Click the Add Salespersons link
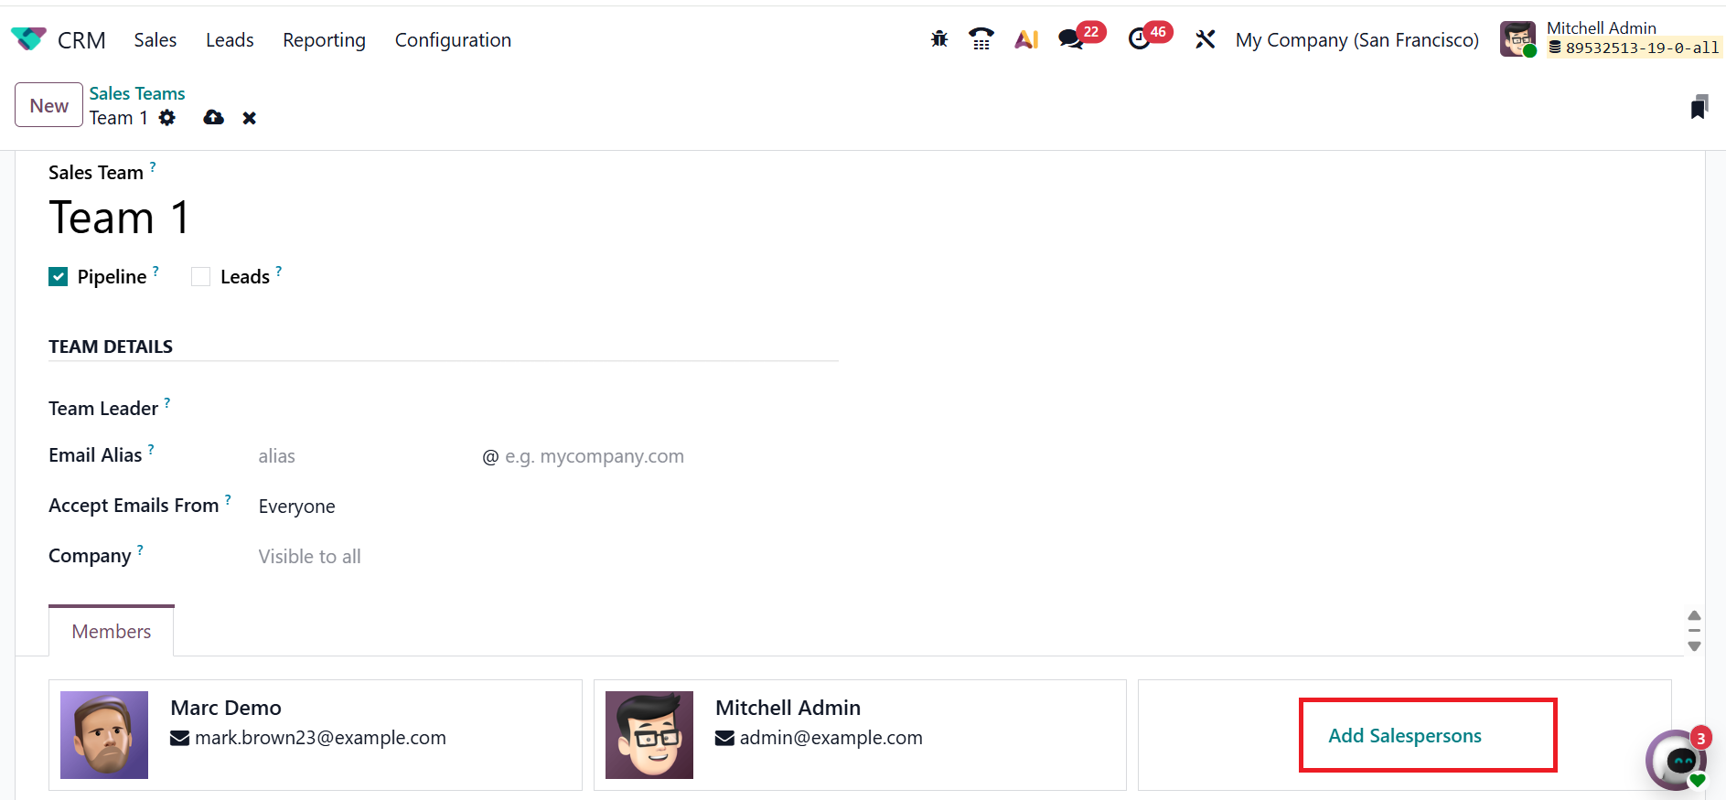Viewport: 1726px width, 800px height. point(1405,736)
